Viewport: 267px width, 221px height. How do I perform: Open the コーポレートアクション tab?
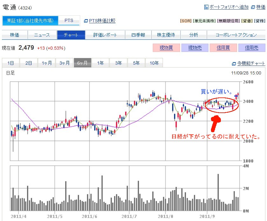[236, 35]
